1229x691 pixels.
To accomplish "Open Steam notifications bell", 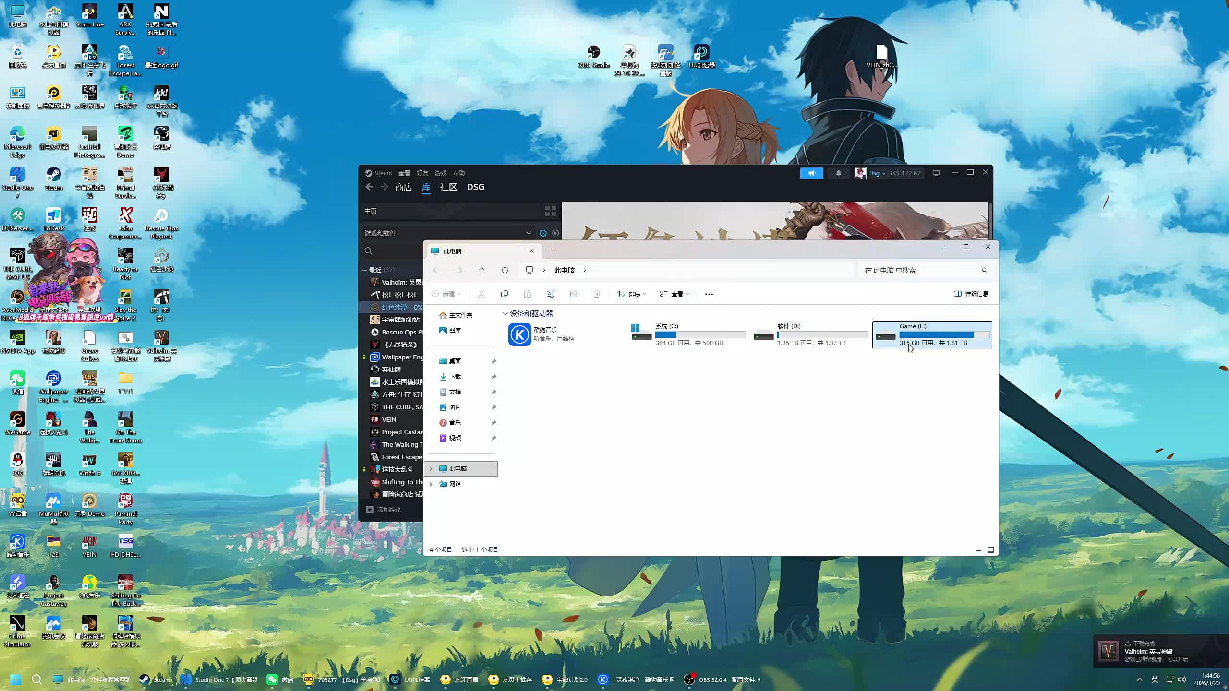I will 838,173.
